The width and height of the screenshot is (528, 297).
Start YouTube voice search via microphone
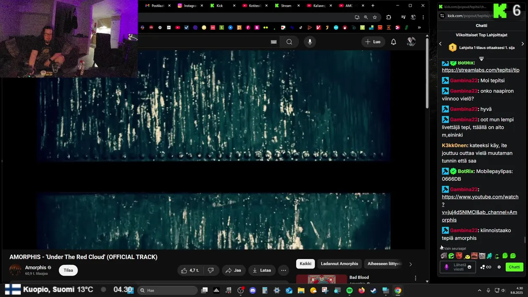pyautogui.click(x=310, y=42)
